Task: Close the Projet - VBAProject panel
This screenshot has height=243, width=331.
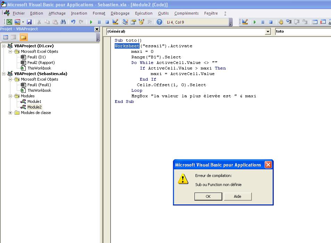Action: click(97, 29)
